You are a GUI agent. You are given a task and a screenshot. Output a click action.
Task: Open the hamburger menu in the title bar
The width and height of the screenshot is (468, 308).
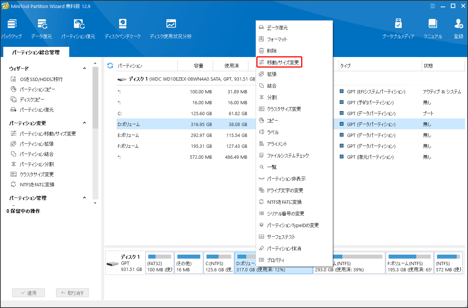[433, 6]
